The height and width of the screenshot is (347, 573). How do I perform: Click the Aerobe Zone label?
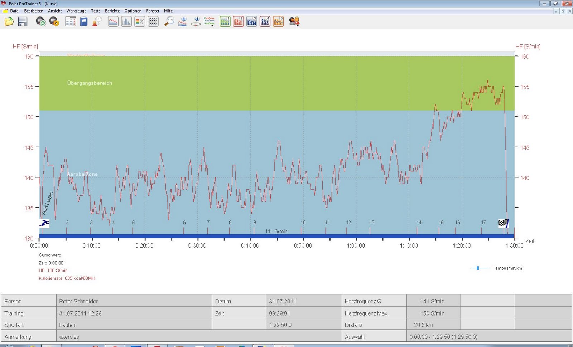(x=82, y=174)
